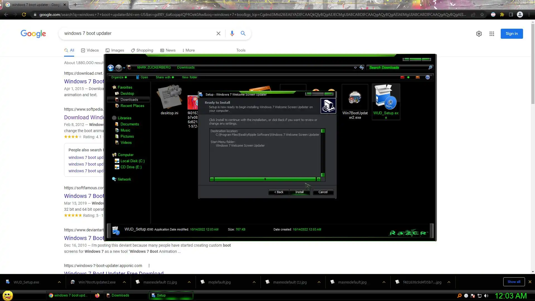Open Google settings gear icon
This screenshot has height=301, width=535.
(479, 34)
